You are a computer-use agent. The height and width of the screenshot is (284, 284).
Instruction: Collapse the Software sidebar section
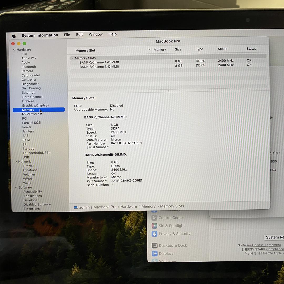tap(16, 187)
